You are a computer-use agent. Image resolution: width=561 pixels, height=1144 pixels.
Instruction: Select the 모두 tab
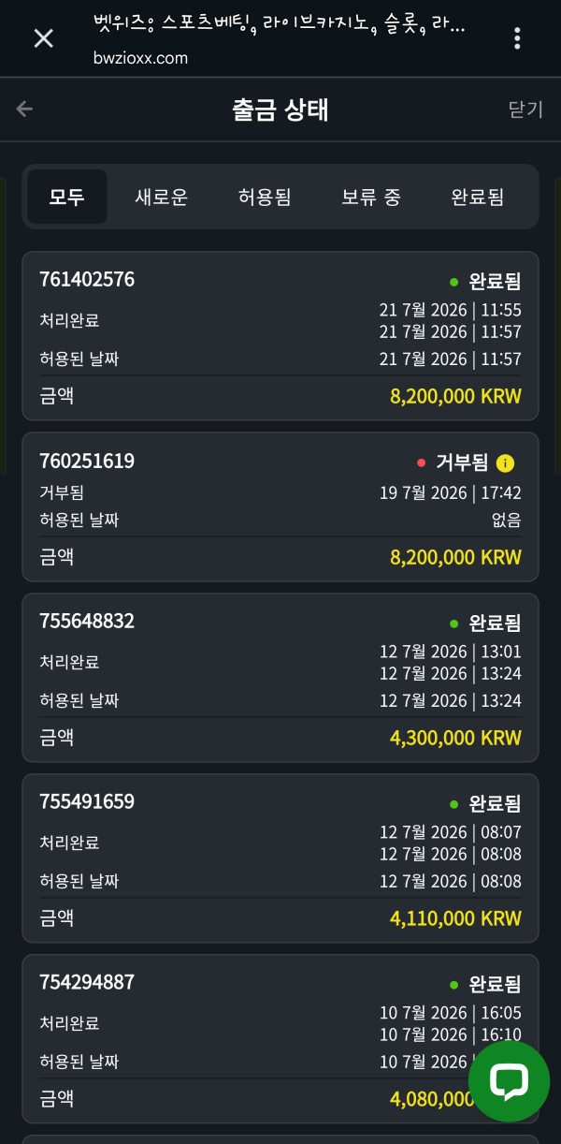67,197
